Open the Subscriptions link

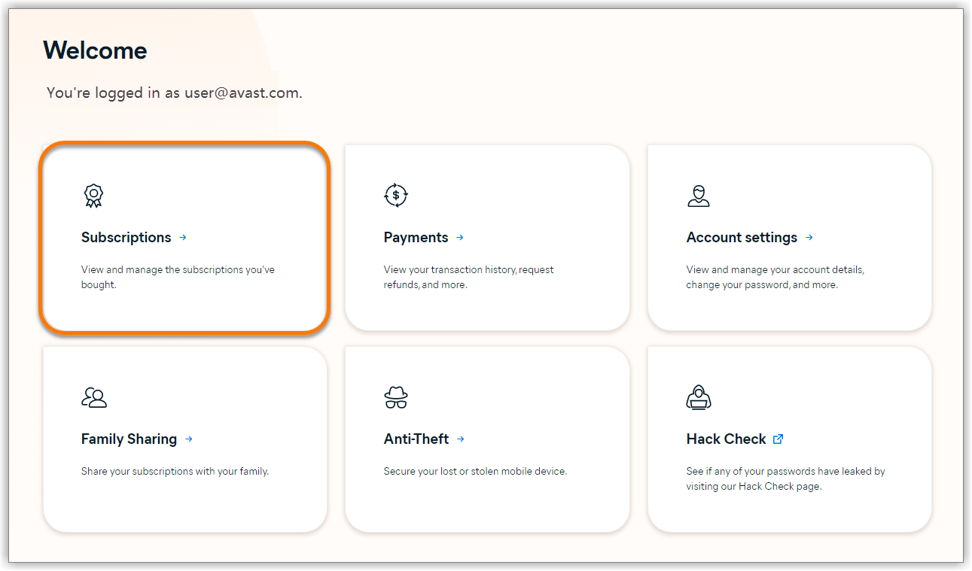(x=126, y=237)
